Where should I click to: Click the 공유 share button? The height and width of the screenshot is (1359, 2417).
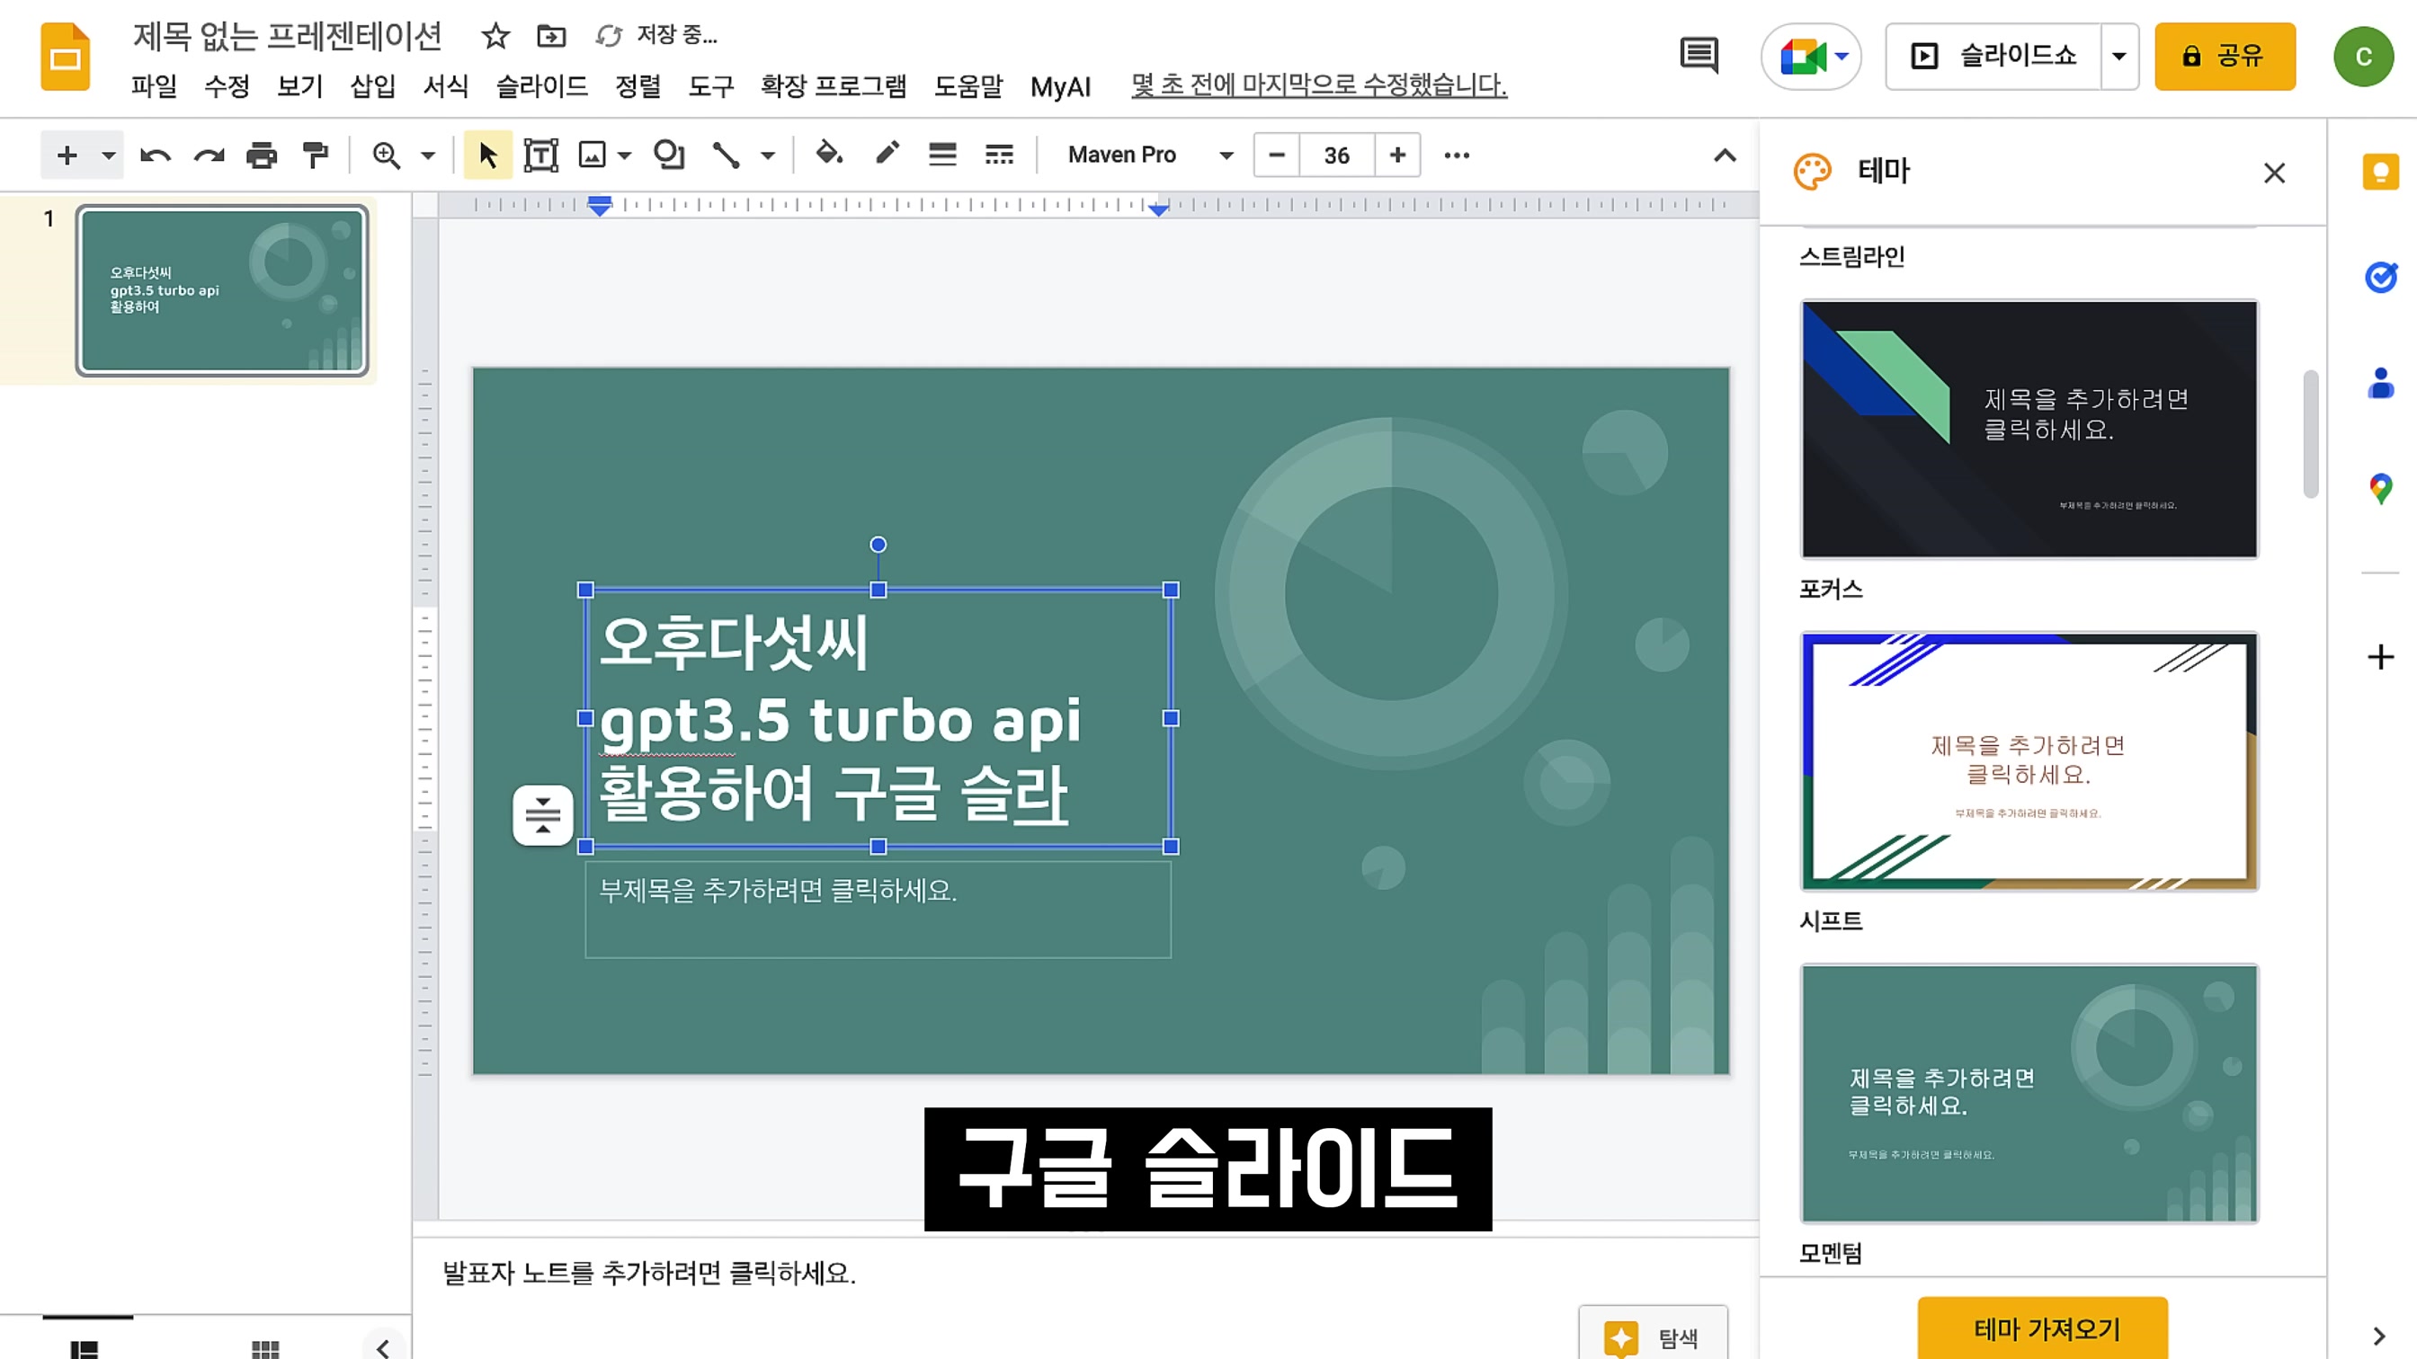[x=2225, y=57]
